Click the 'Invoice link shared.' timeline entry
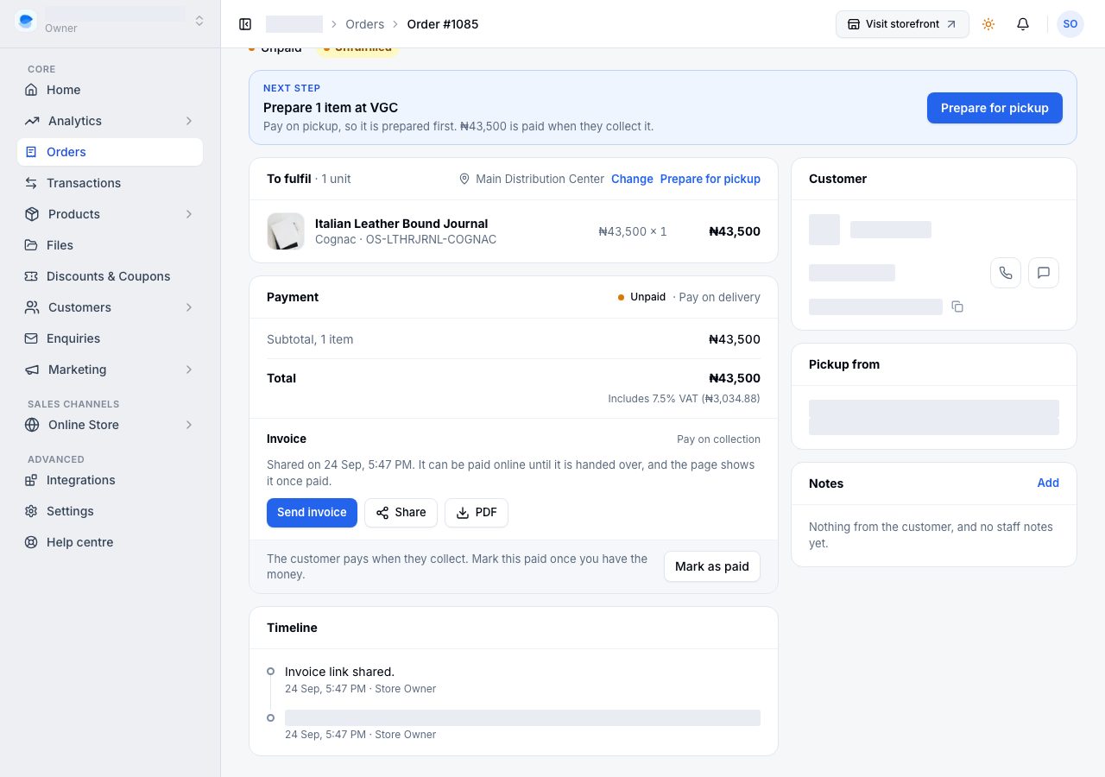Screen dimensions: 1105x777 point(339,672)
